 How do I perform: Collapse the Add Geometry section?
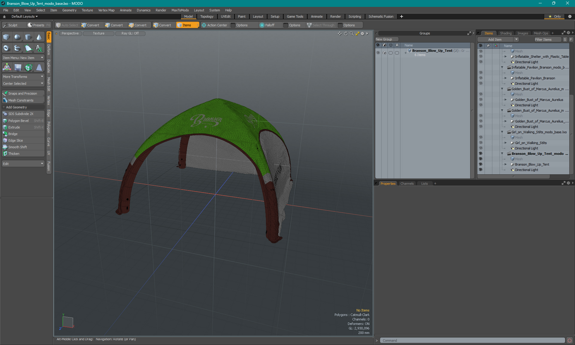(4, 107)
